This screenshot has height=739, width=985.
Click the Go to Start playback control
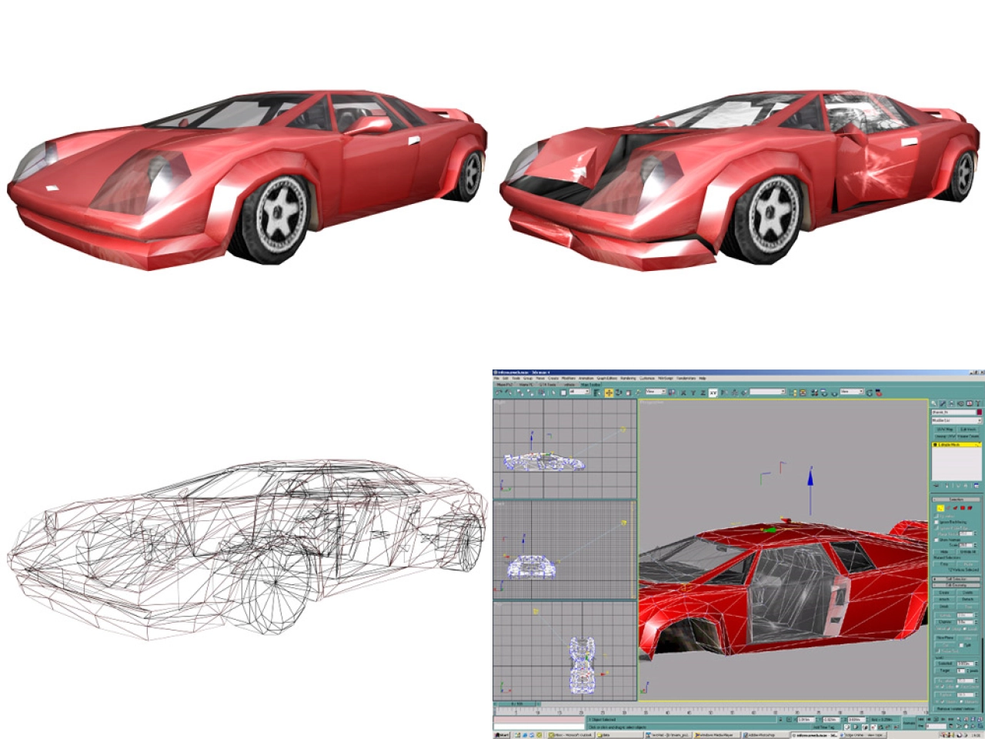[920, 719]
